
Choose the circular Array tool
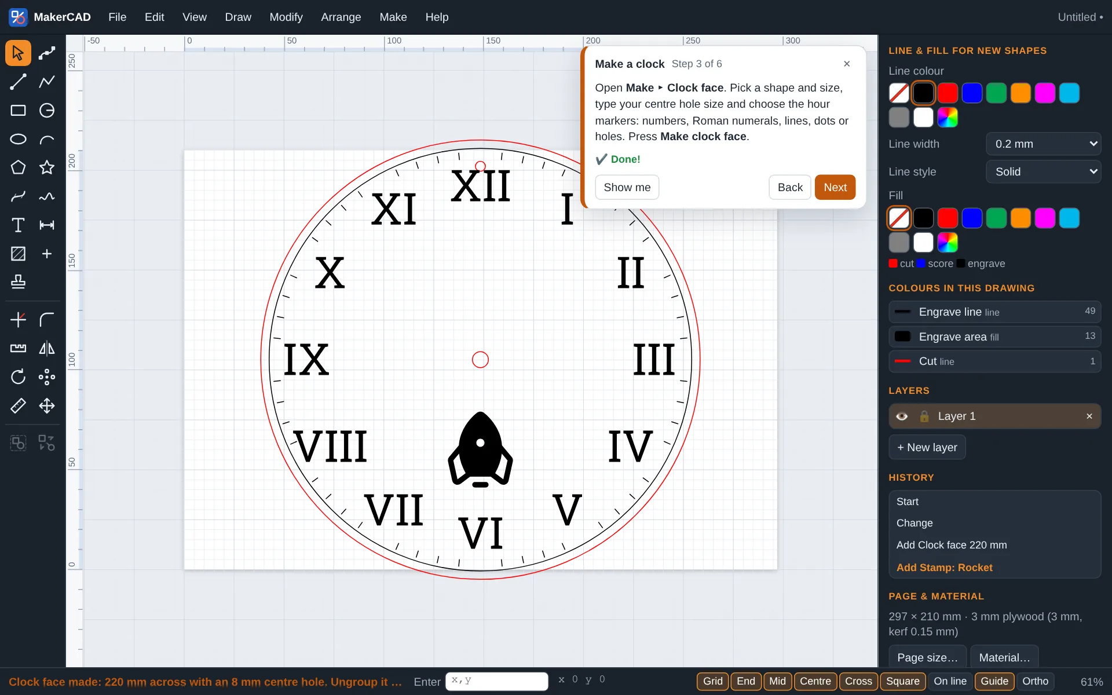coord(47,377)
